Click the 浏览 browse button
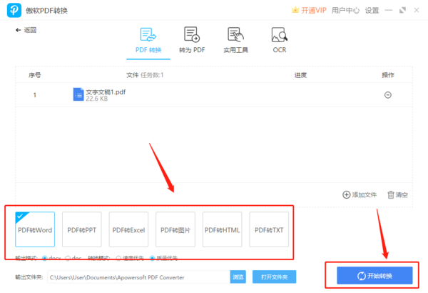This screenshot has height=293, width=428. coord(238,277)
